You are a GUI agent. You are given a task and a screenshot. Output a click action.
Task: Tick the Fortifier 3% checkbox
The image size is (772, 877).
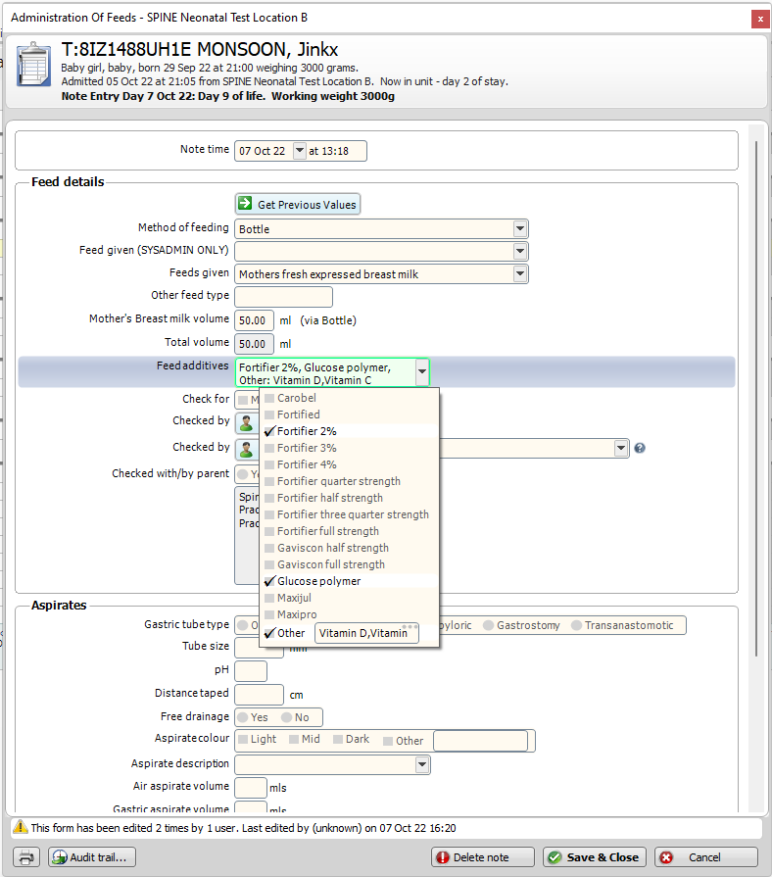click(x=269, y=448)
